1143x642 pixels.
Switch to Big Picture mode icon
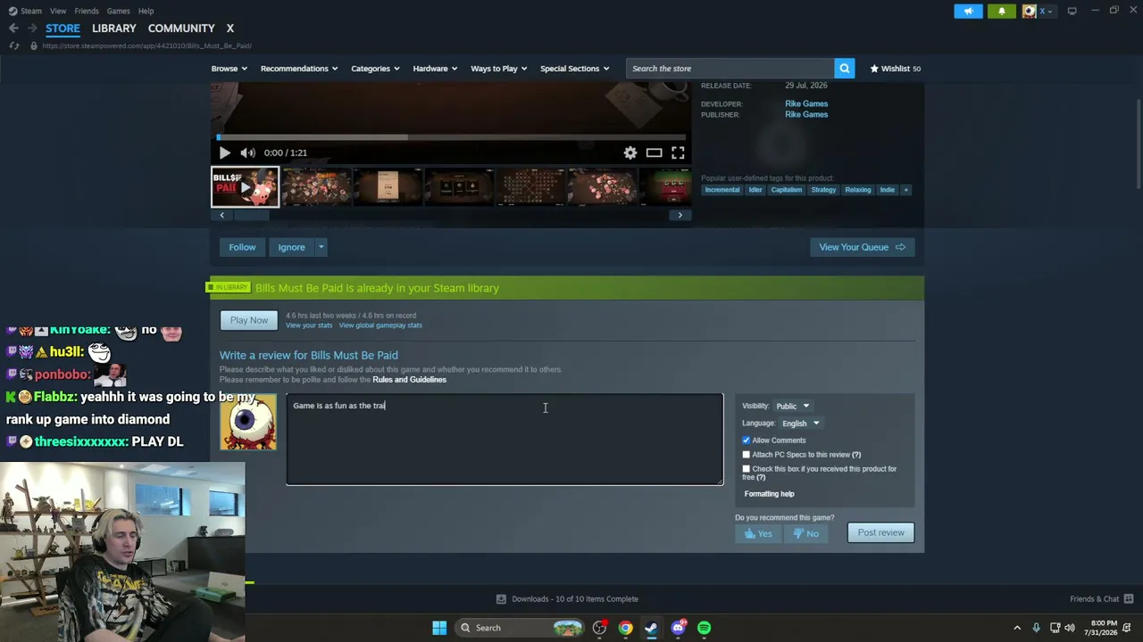1072,11
